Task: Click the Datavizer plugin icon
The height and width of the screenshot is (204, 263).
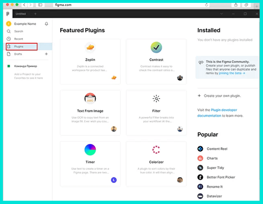Action: tap(200, 196)
